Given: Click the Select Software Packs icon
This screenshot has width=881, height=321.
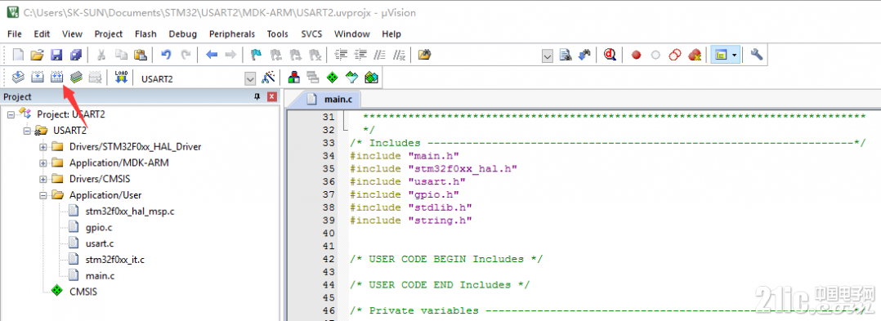Looking at the screenshot, I should pyautogui.click(x=351, y=78).
